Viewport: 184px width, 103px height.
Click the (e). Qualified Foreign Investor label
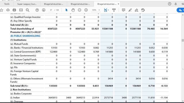point(25,17)
